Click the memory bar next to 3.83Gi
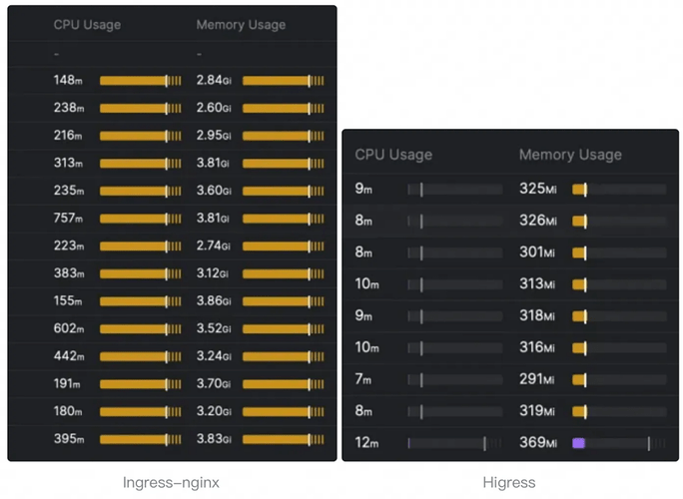This screenshot has height=499, width=683. [x=282, y=439]
